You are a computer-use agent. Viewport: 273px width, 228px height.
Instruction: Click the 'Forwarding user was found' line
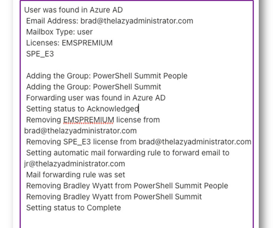96,98
